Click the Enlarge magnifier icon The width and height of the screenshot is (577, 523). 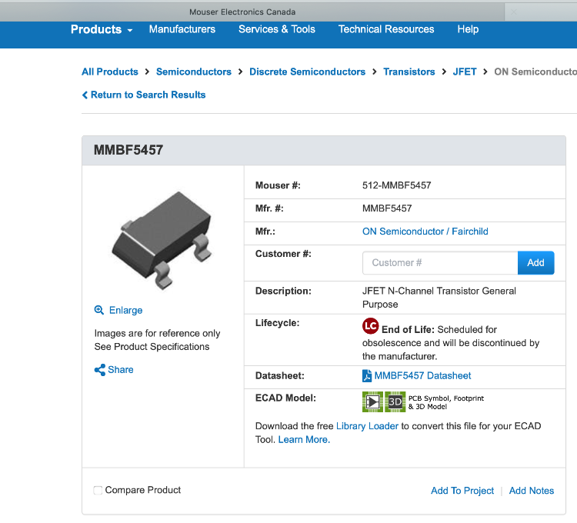[x=99, y=310]
